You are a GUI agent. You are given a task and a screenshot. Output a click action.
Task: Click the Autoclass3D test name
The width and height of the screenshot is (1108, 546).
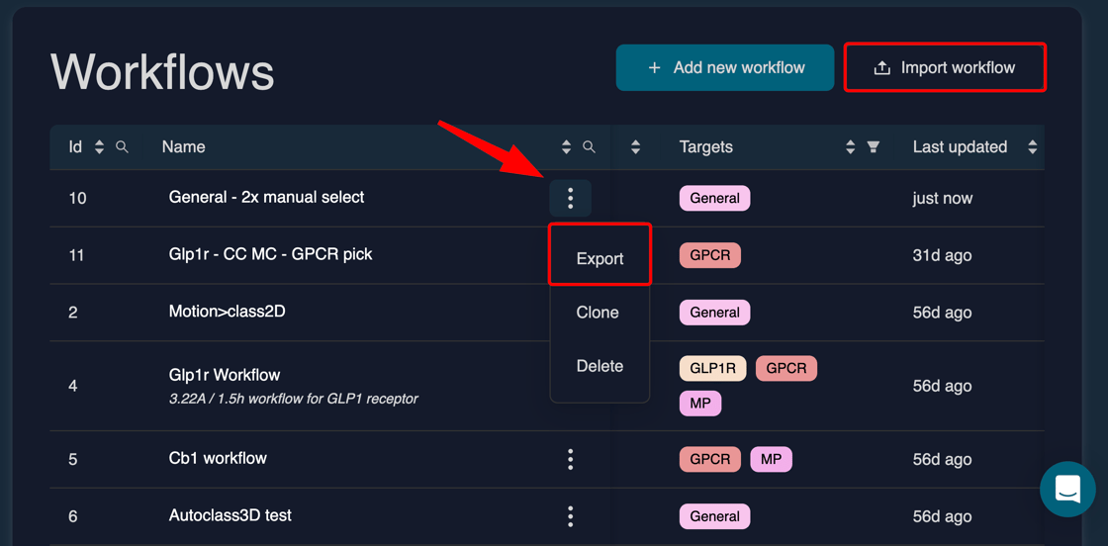(231, 515)
